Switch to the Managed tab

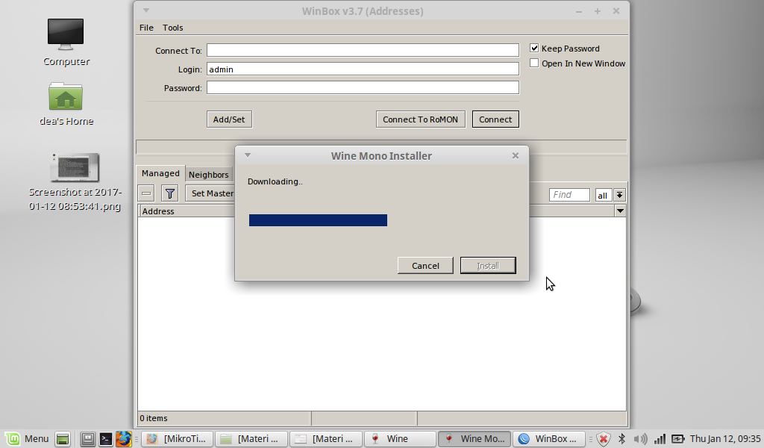(160, 173)
